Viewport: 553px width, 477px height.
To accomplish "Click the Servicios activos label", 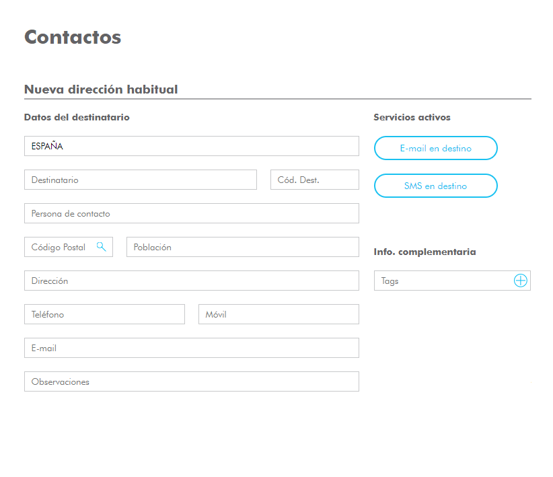I will (x=412, y=117).
